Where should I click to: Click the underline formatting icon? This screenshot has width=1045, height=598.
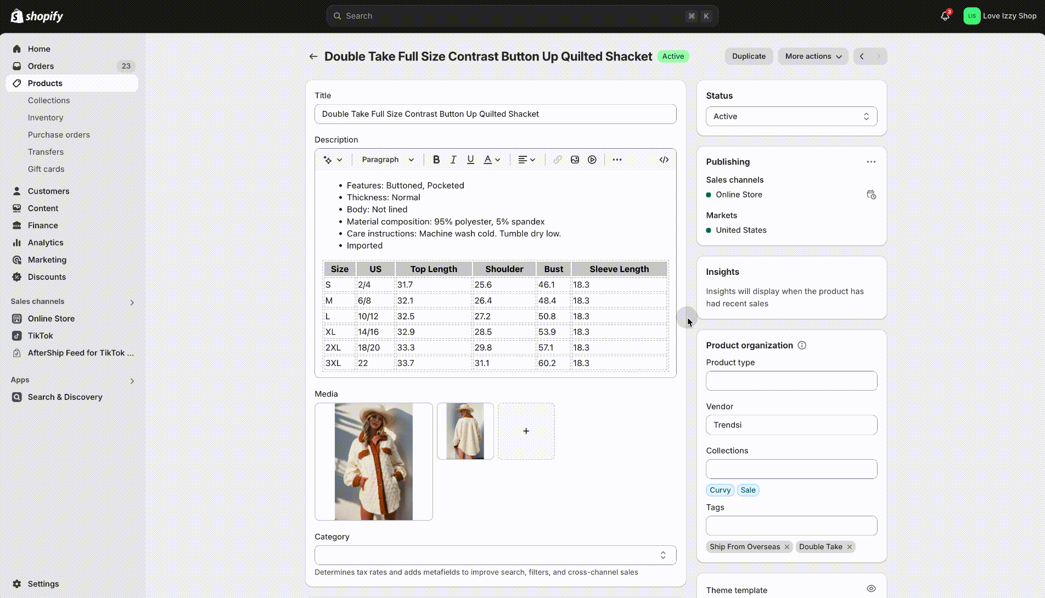[470, 160]
